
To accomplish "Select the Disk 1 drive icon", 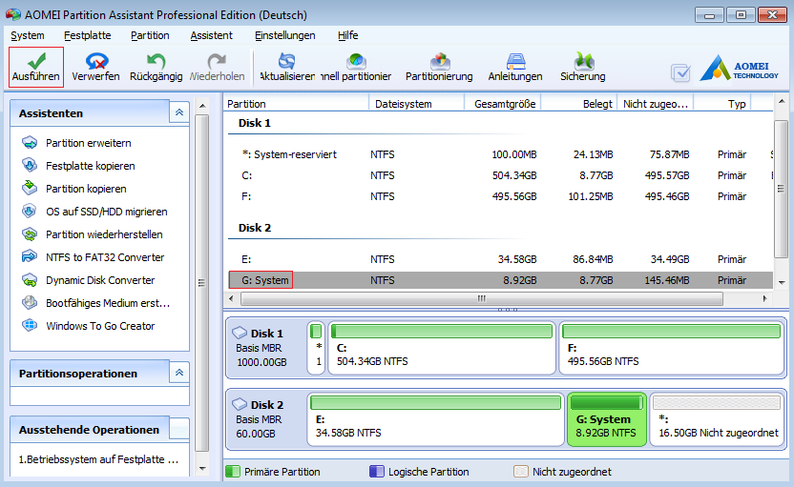I will [240, 333].
